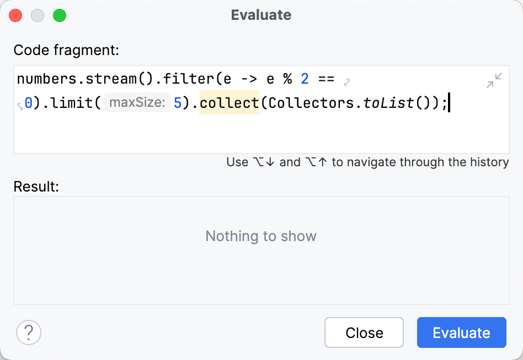Click the soft-wrap arrow after '=='
523x360 pixels.
tap(347, 82)
